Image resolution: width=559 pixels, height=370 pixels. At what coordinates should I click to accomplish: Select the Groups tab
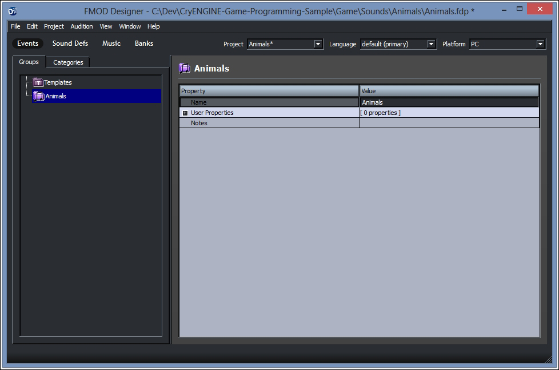pos(29,62)
